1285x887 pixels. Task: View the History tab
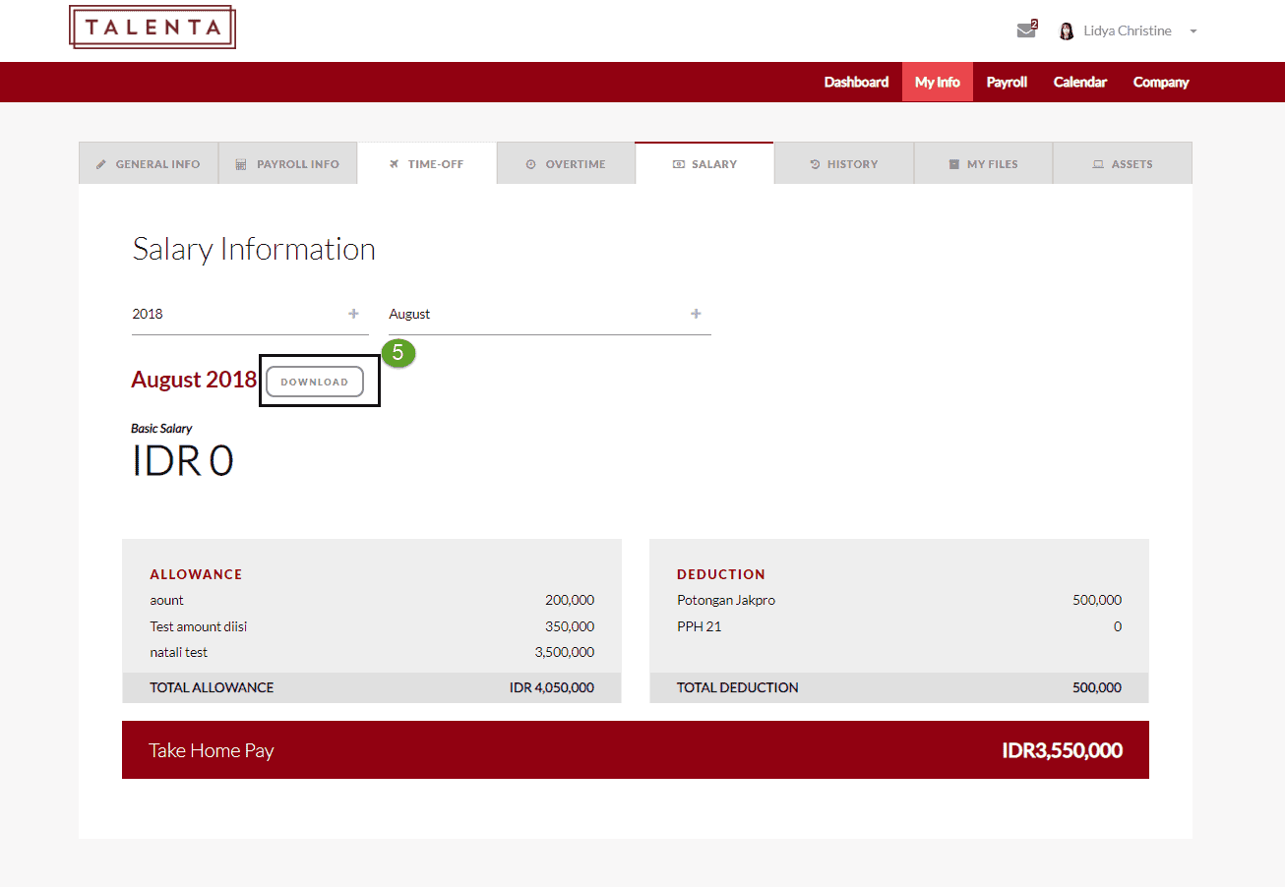[x=843, y=164]
